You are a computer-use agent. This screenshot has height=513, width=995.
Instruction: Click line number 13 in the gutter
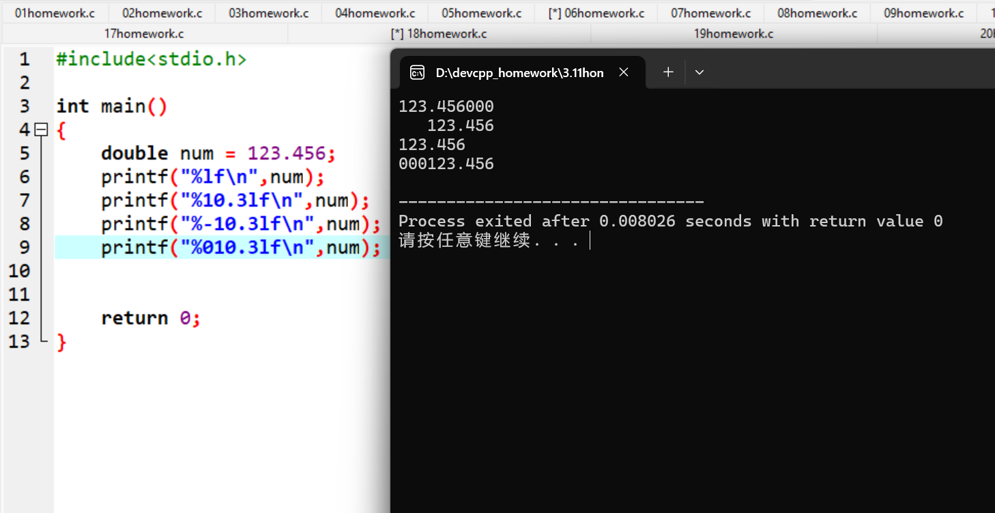pos(19,340)
